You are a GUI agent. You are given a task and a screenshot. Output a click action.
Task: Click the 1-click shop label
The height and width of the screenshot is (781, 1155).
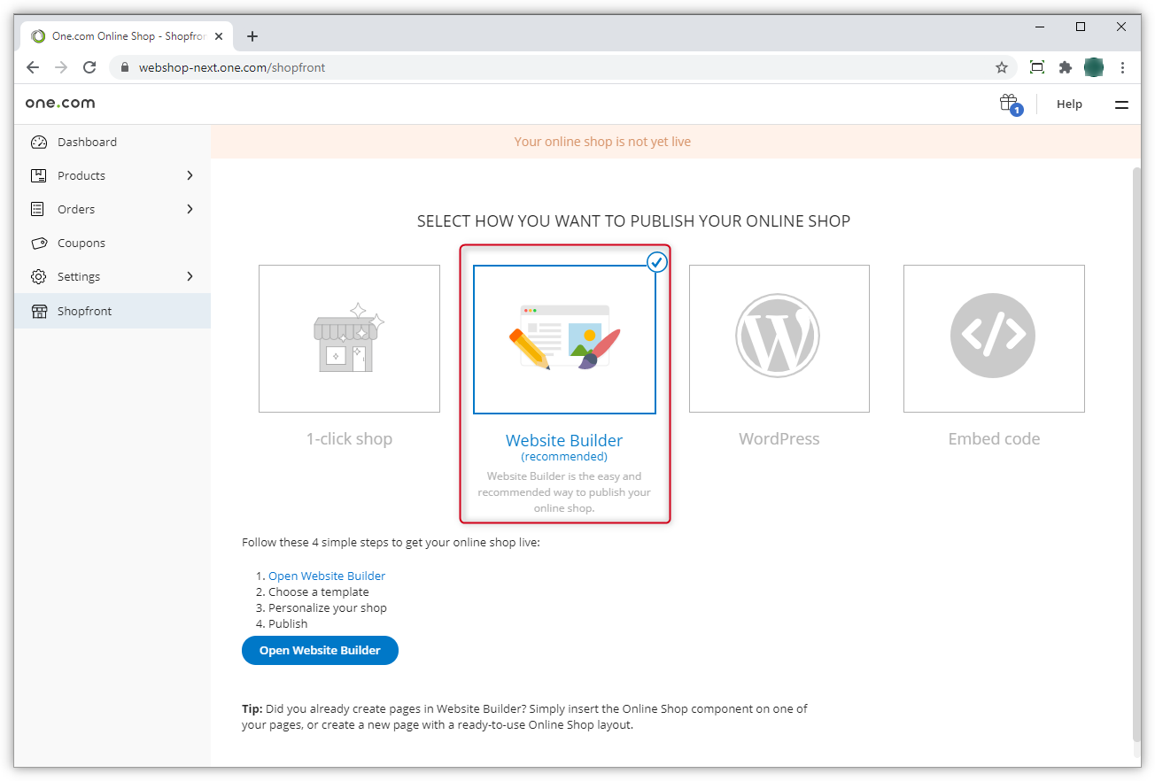click(x=349, y=439)
